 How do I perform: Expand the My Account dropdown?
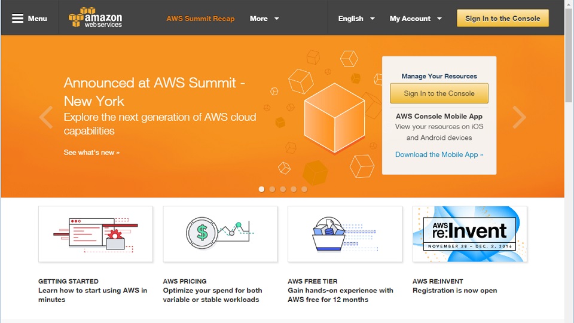tap(416, 19)
